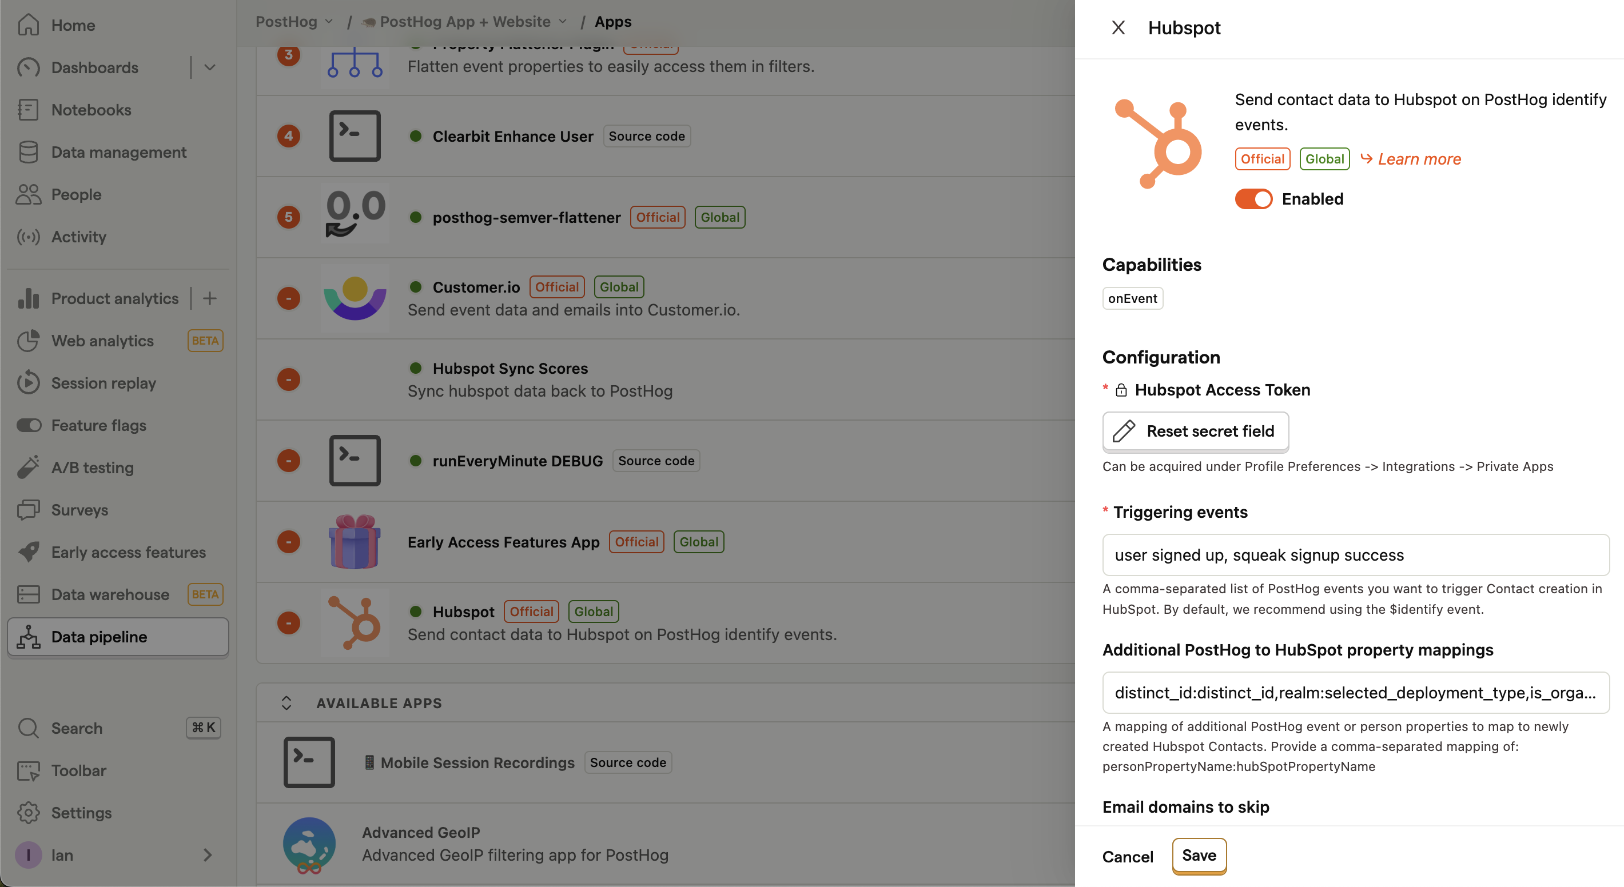The height and width of the screenshot is (887, 1624).
Task: Open Settings in the sidebar
Action: pos(81,812)
